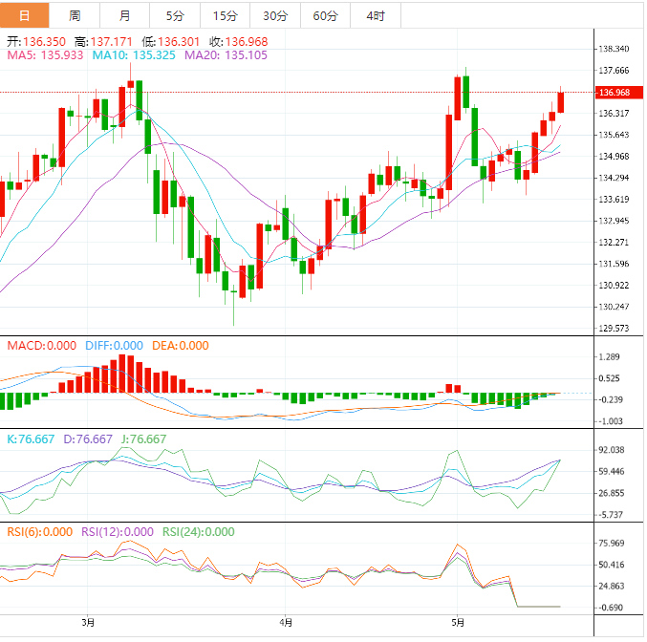Image resolution: width=647 pixels, height=642 pixels.
Task: Select the RSI(6):0.000 indicator label
Action: pos(39,532)
